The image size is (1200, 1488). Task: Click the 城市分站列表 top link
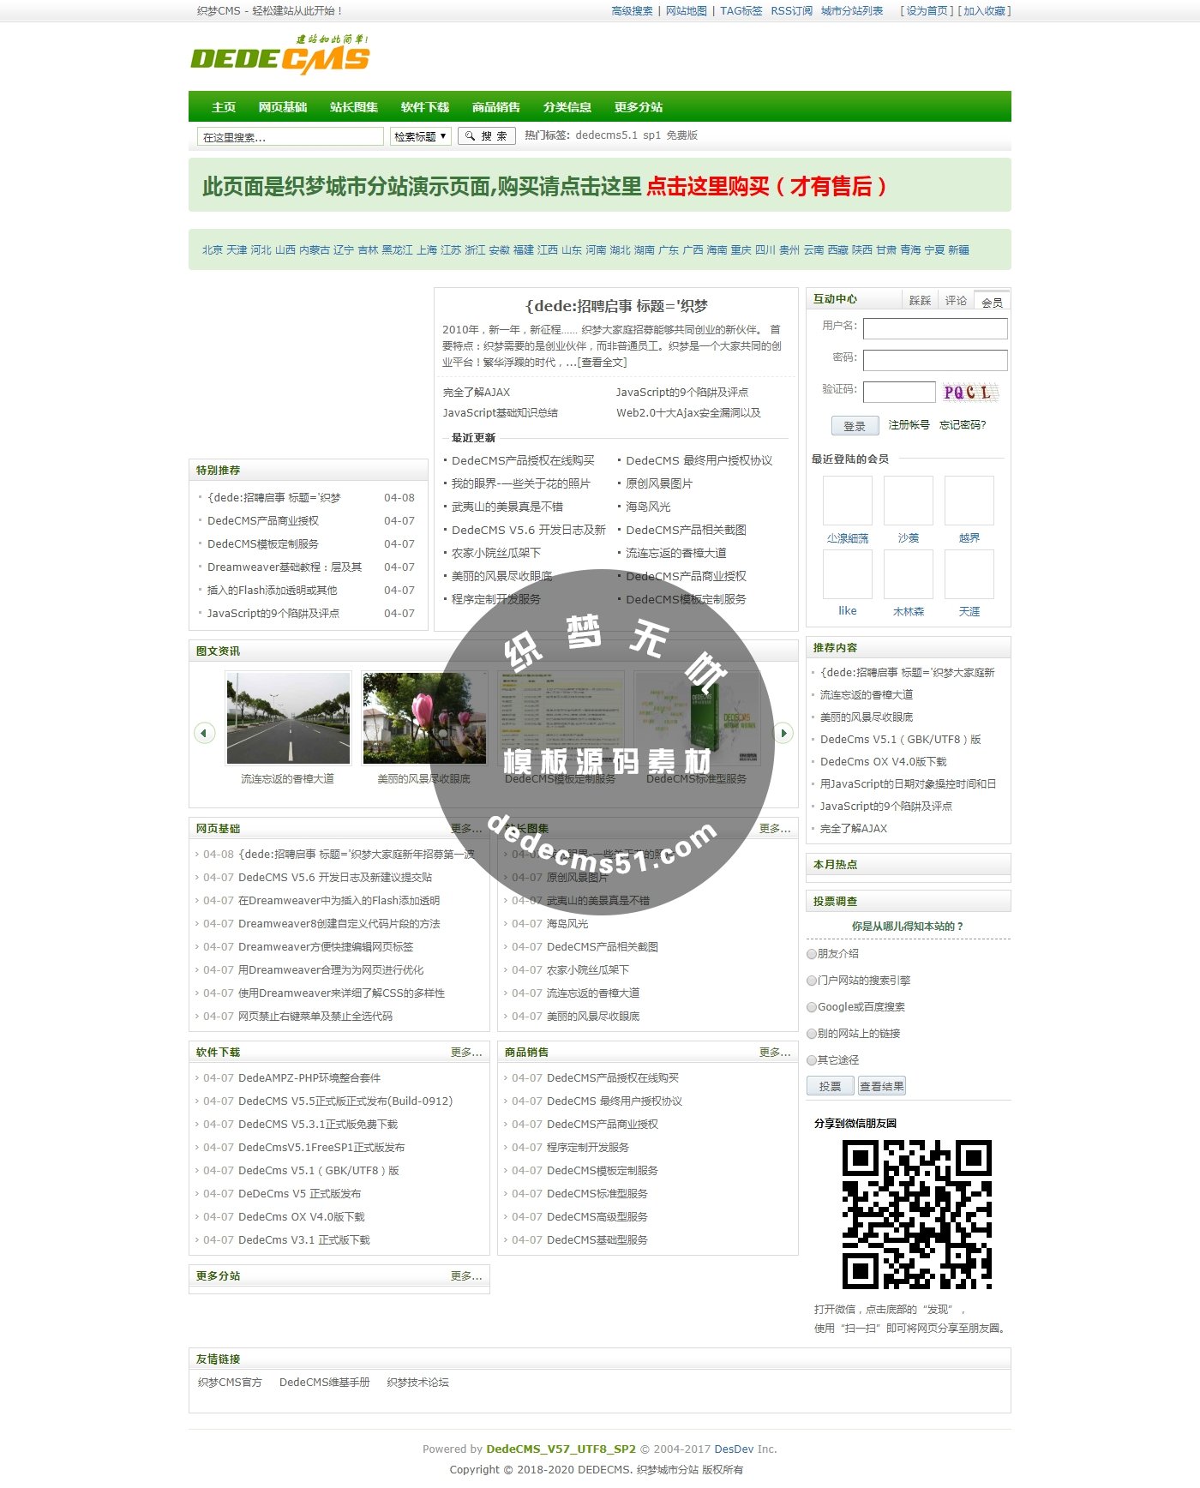[x=852, y=11]
